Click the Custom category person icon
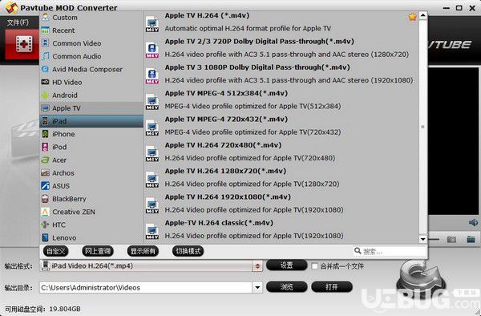This screenshot has width=481, height=316. pyautogui.click(x=45, y=17)
